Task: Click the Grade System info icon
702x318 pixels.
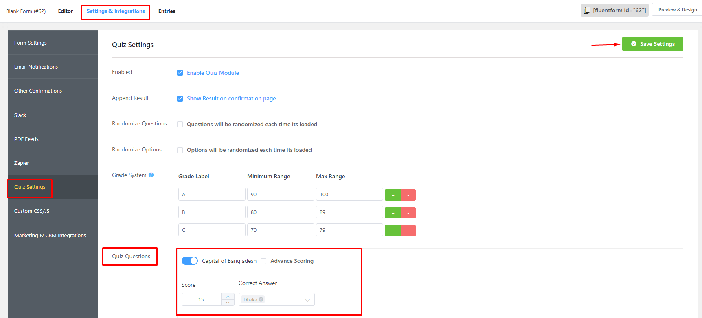Action: pos(151,175)
